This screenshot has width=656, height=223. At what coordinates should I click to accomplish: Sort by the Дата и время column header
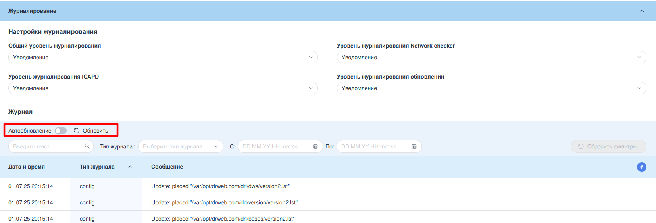pos(27,167)
